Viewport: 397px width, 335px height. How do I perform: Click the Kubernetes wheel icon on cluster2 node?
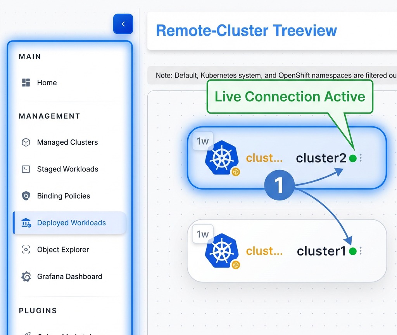[221, 158]
